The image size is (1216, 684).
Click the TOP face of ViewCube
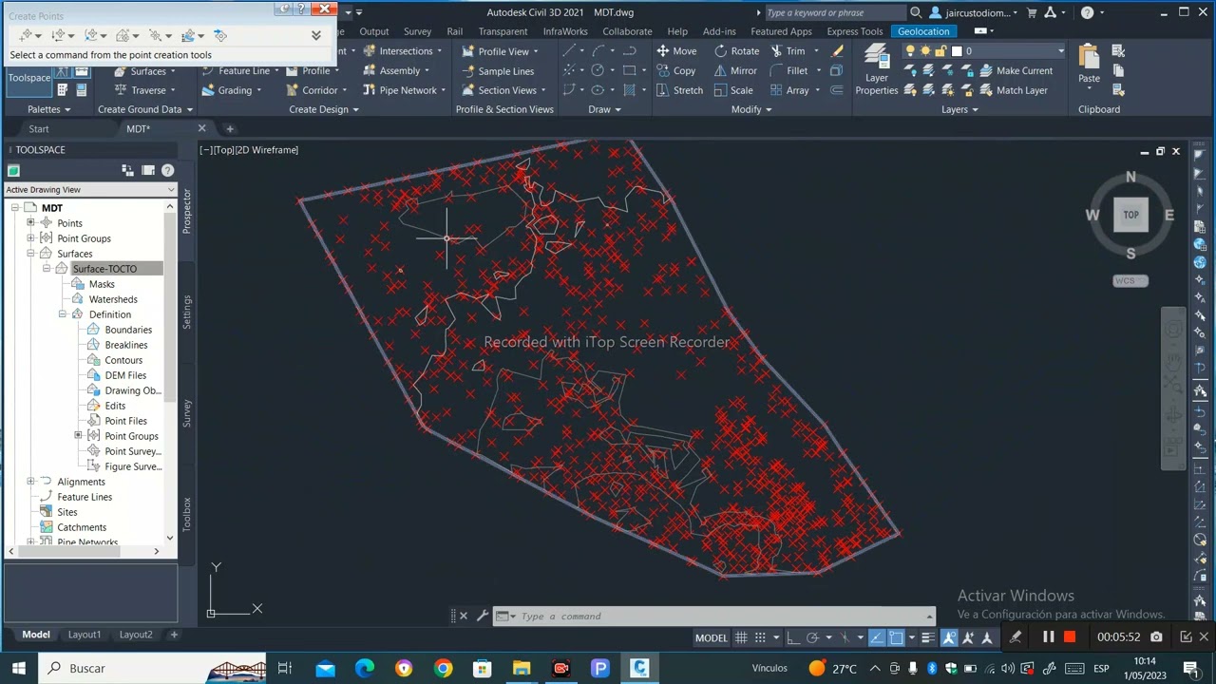[x=1130, y=215]
